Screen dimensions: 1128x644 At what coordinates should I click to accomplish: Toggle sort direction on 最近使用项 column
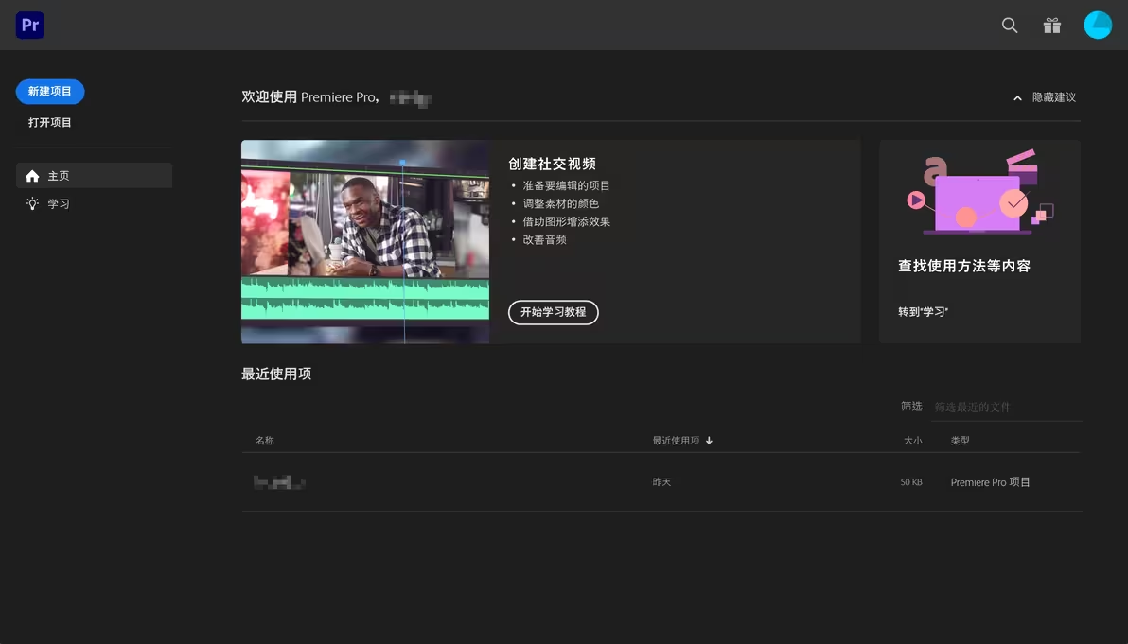[x=682, y=440]
